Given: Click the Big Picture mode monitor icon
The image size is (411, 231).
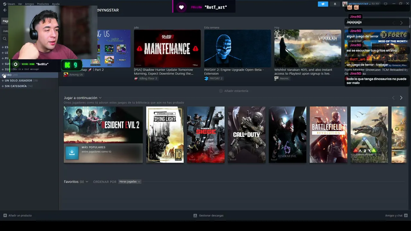Looking at the screenshot, I should 385,4.
